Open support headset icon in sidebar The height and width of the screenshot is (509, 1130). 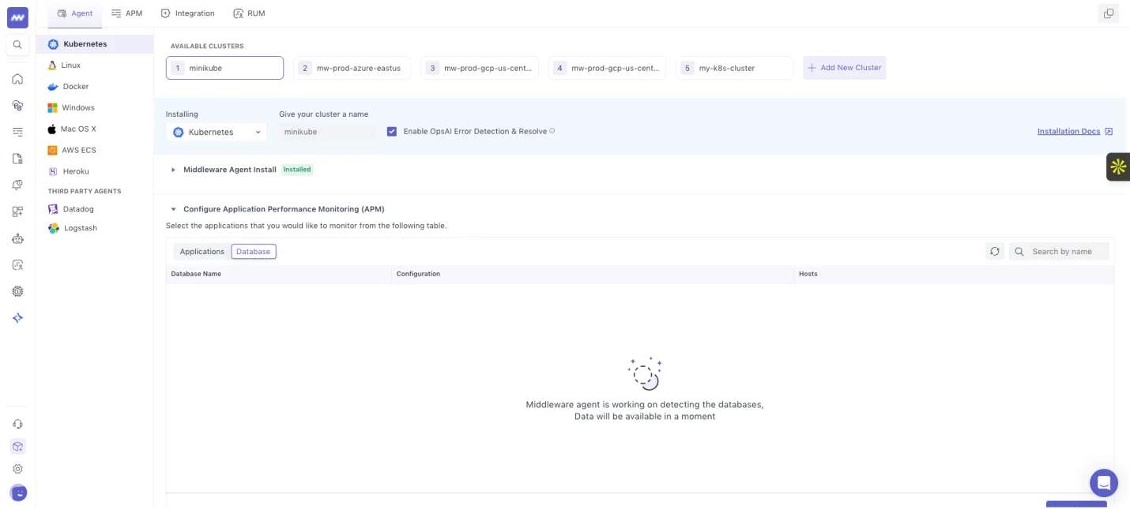17,424
